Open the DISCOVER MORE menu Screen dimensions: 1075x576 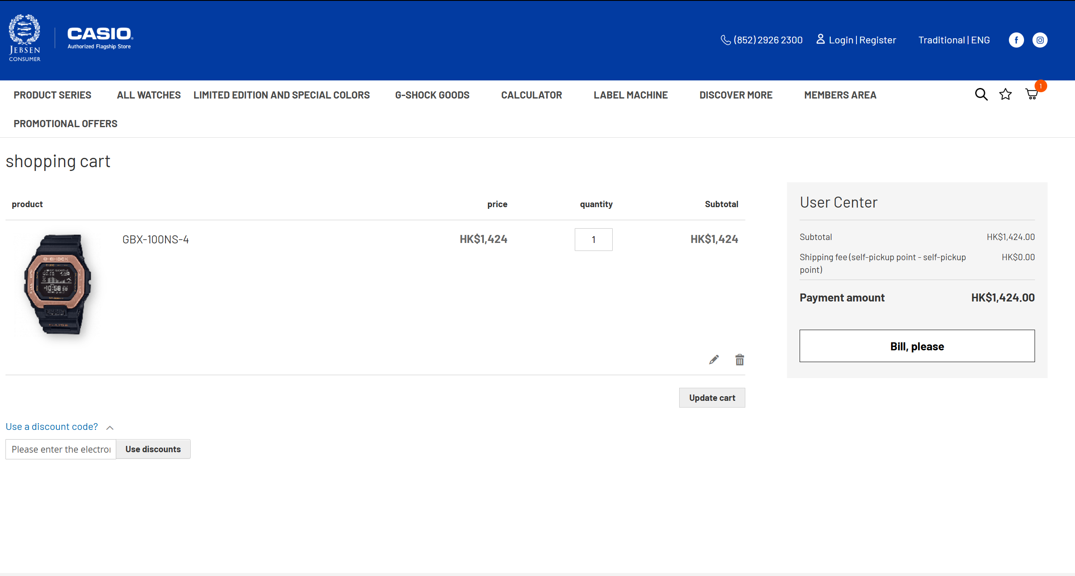736,95
